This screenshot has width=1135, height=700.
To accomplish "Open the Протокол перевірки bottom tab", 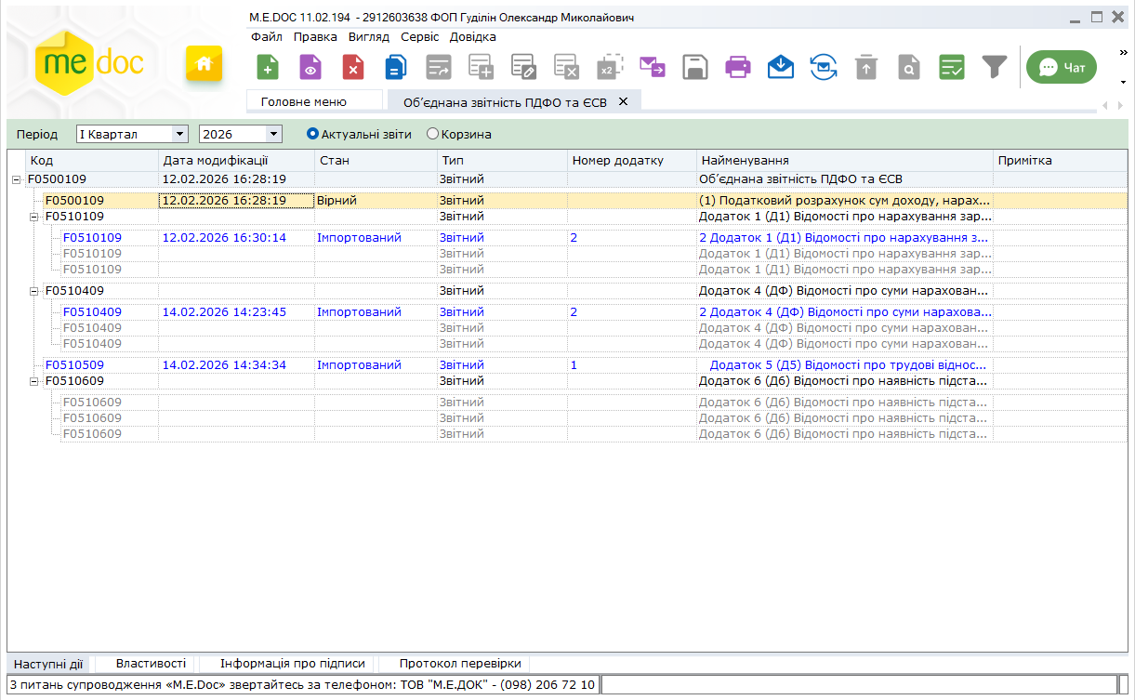I will [460, 664].
